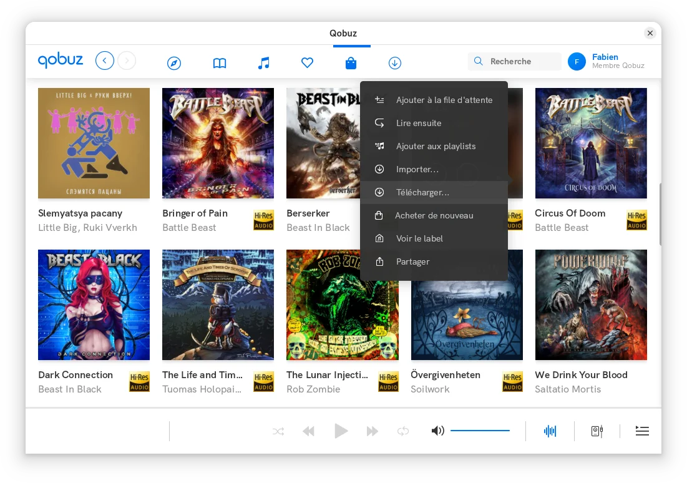Toggle shuffle playback
Image resolution: width=687 pixels, height=483 pixels.
click(x=278, y=431)
